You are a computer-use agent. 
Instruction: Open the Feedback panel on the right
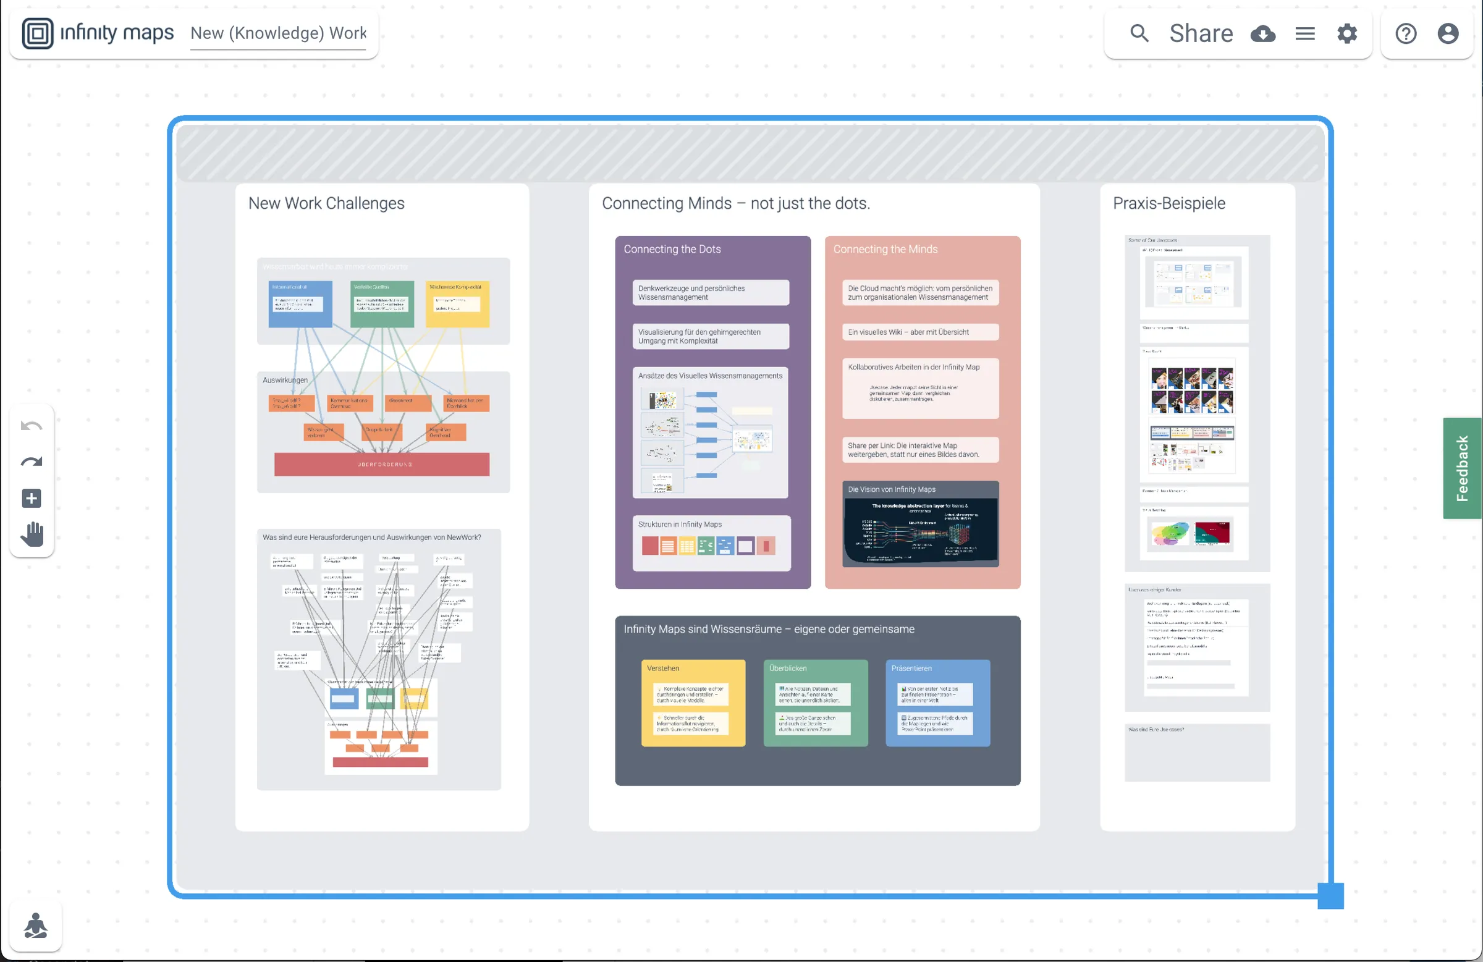(1463, 468)
